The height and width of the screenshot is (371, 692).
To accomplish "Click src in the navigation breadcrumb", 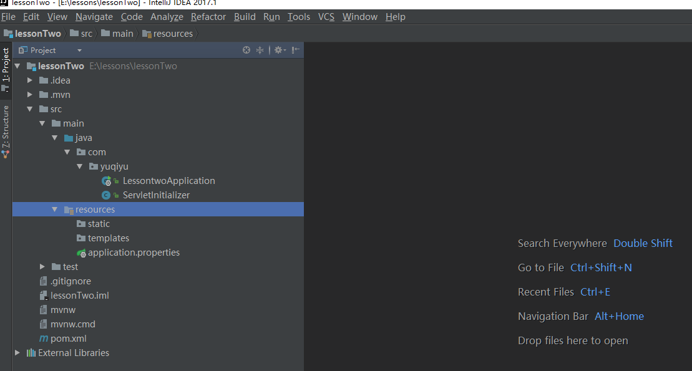I will coord(81,34).
